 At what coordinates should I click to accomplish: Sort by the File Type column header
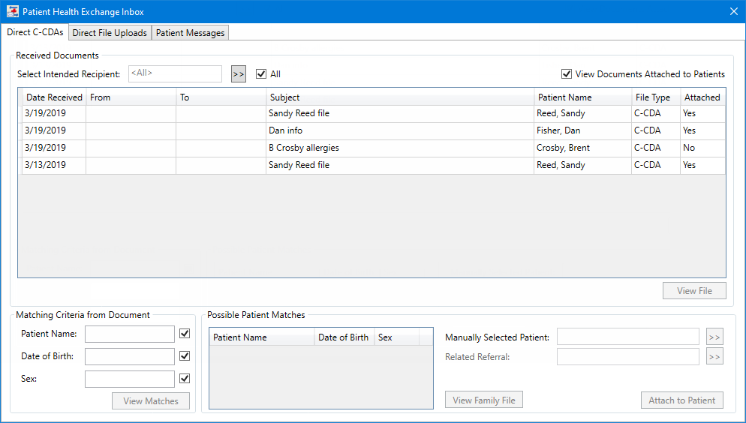point(656,97)
